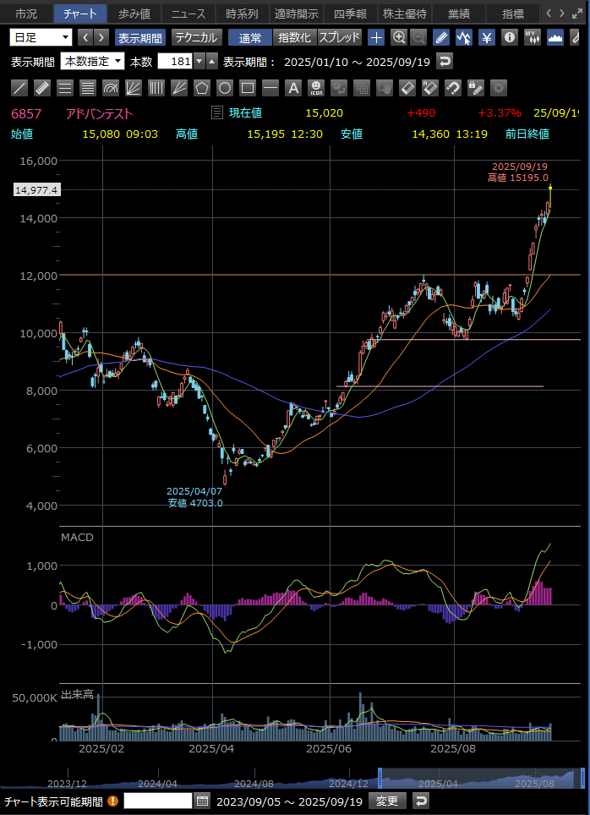Switch to the ニュース tab
Viewport: 590px width, 815px height.
click(x=188, y=14)
